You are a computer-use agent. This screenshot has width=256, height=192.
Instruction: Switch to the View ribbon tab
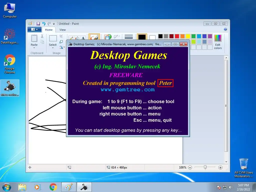click(62, 30)
